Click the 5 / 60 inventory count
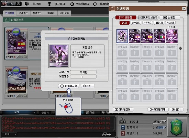Image resolution: width=189 pixels, height=138 pixels. pyautogui.click(x=172, y=27)
